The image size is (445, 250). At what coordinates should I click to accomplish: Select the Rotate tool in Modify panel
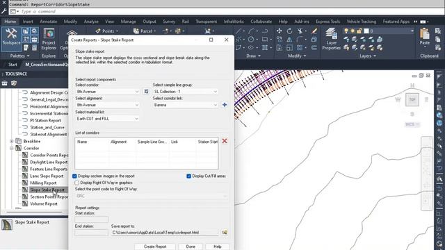pos(289,31)
